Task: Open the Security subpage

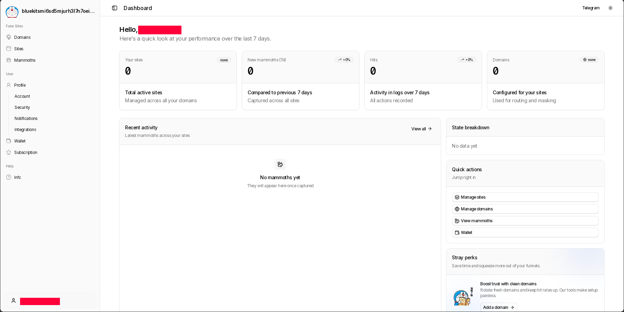Action: coord(22,107)
